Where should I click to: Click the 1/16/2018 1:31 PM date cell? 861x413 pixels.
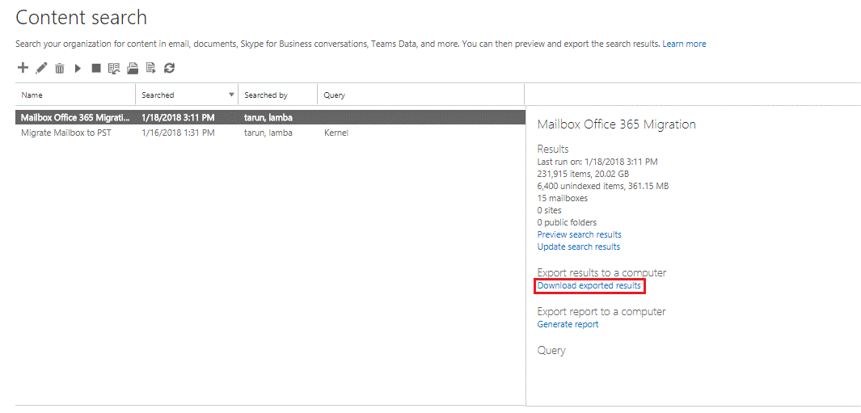click(178, 133)
